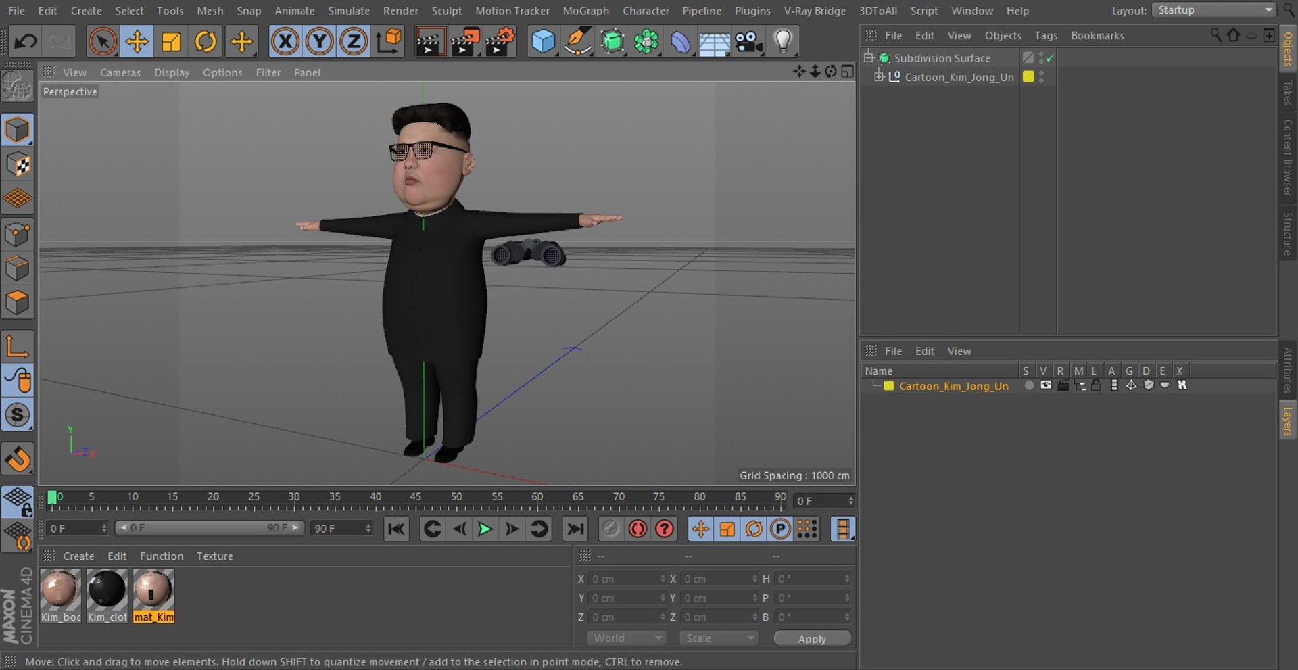Screen dimensions: 1298x670
Task: Activate the Rotate tool
Action: [x=206, y=42]
